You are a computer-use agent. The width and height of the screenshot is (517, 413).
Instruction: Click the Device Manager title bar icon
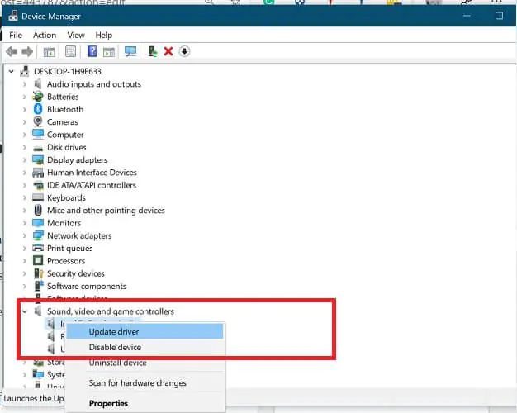tap(13, 16)
